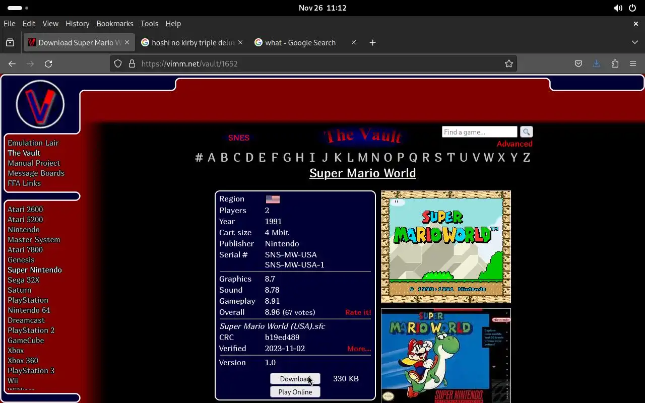This screenshot has width=645, height=403.
Task: Click the padlock site security icon
Action: [132, 63]
